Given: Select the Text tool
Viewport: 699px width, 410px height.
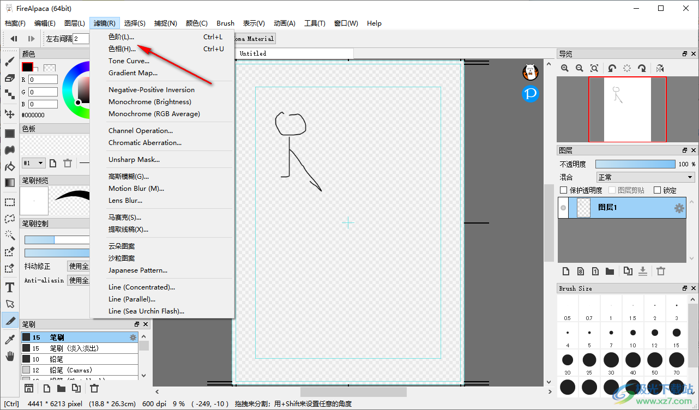Looking at the screenshot, I should (10, 287).
